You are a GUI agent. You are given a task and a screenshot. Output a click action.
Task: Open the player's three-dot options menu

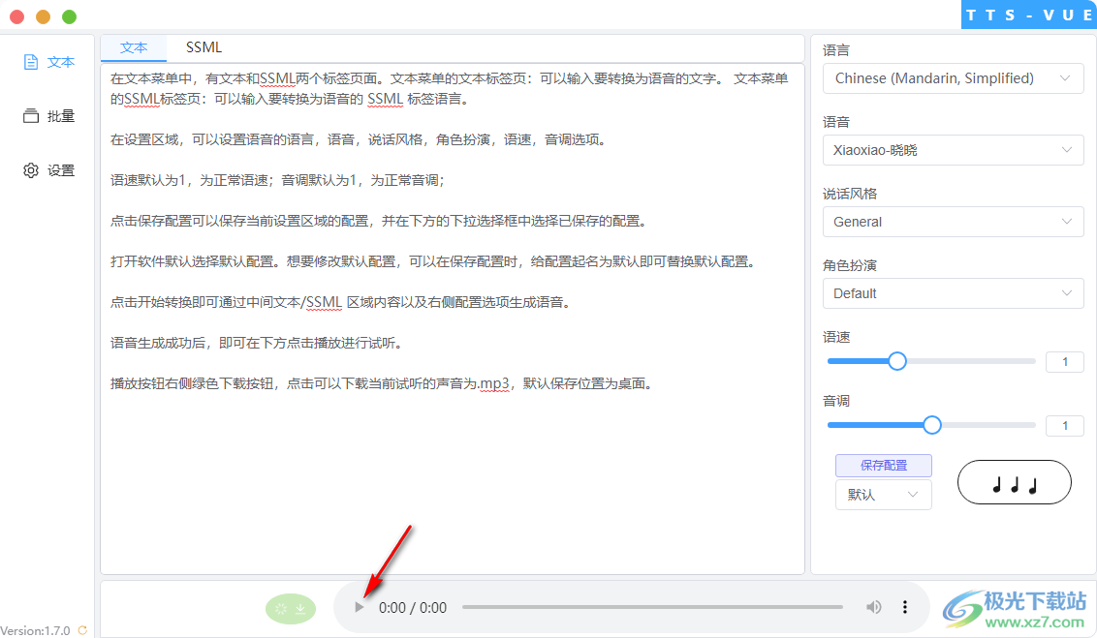pos(904,607)
